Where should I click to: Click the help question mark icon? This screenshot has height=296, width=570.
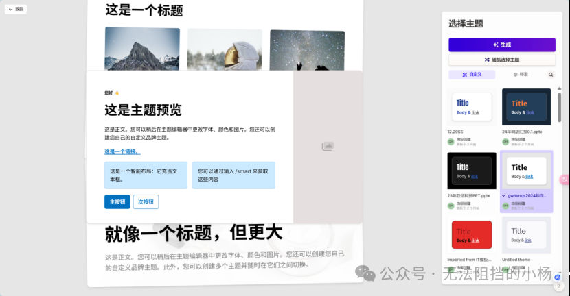[559, 286]
